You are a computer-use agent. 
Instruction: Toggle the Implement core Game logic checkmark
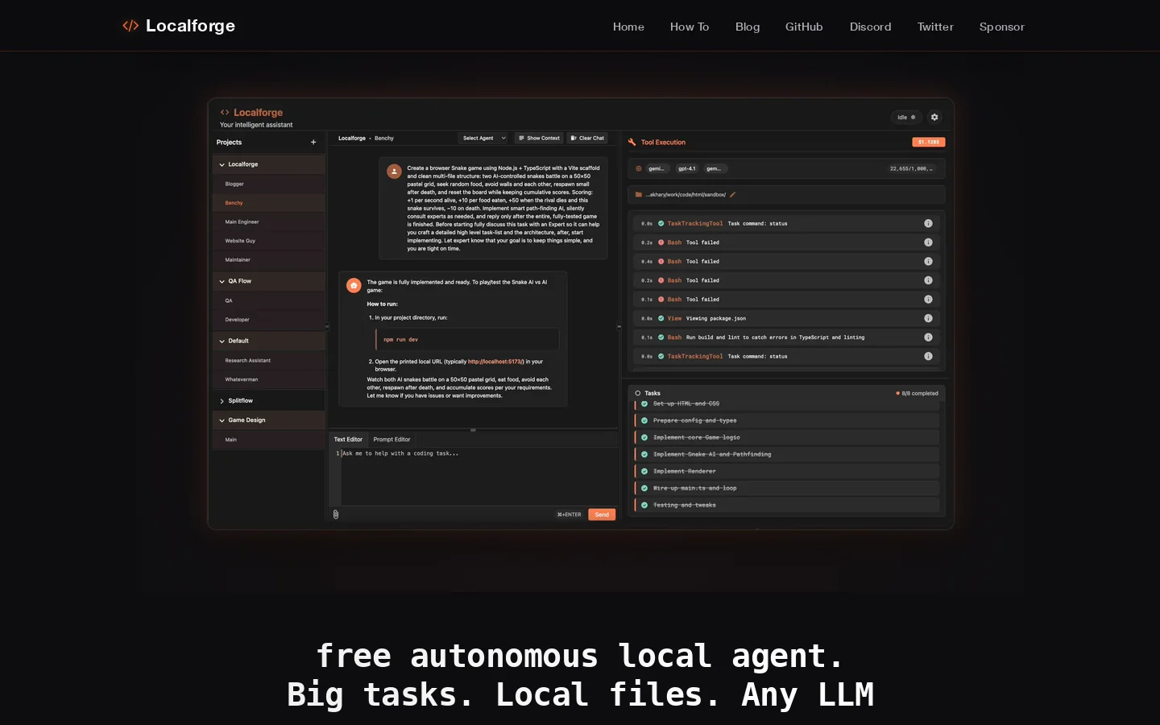pos(644,437)
